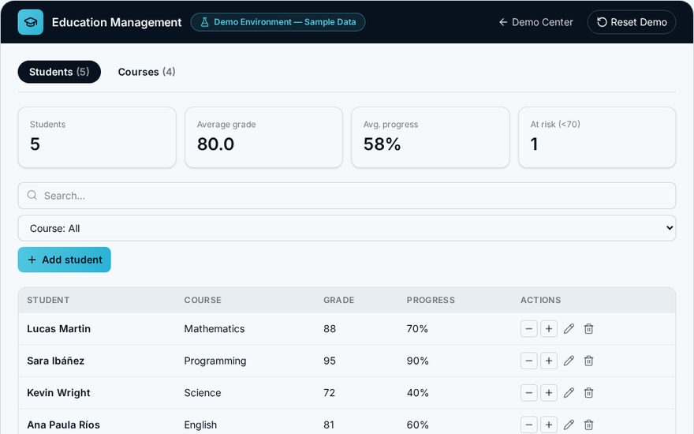Click grade value 72
This screenshot has width=694, height=434.
(330, 393)
